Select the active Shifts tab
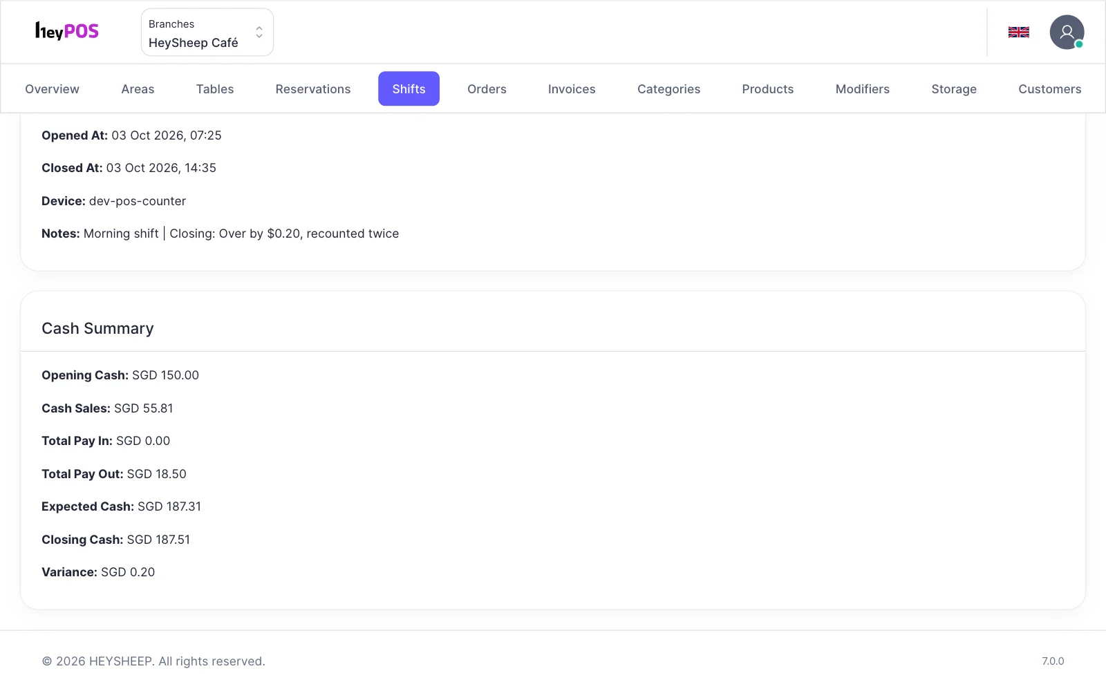Viewport: 1106px width, 691px height. click(409, 89)
